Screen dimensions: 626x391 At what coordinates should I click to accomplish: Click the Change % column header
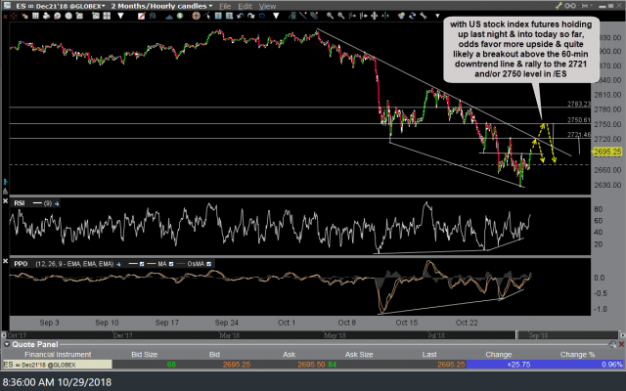[x=577, y=354]
